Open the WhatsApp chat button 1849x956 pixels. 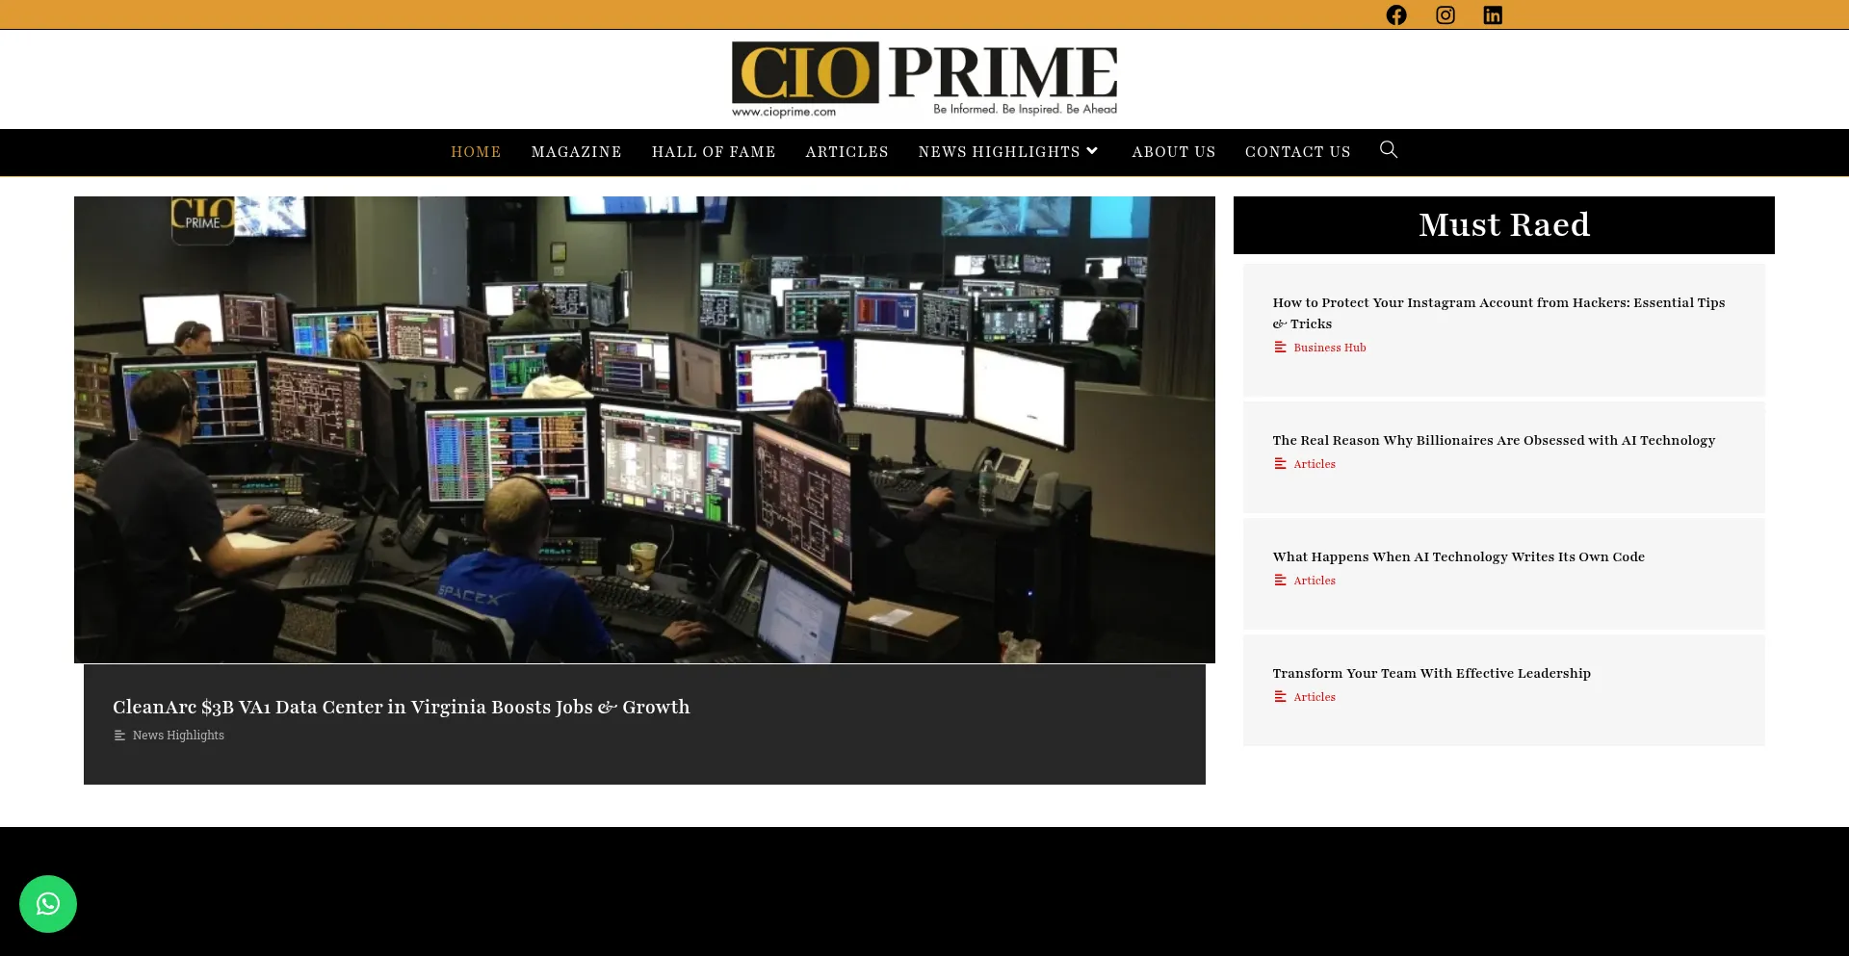(x=48, y=903)
